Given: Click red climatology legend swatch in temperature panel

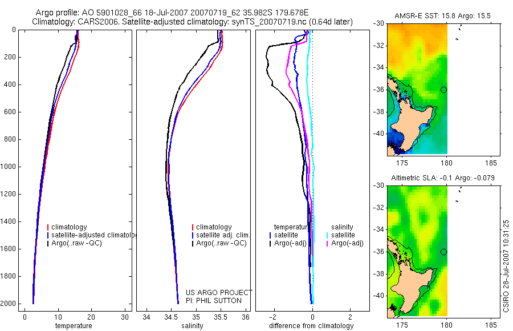Looking at the screenshot, I should (x=48, y=227).
